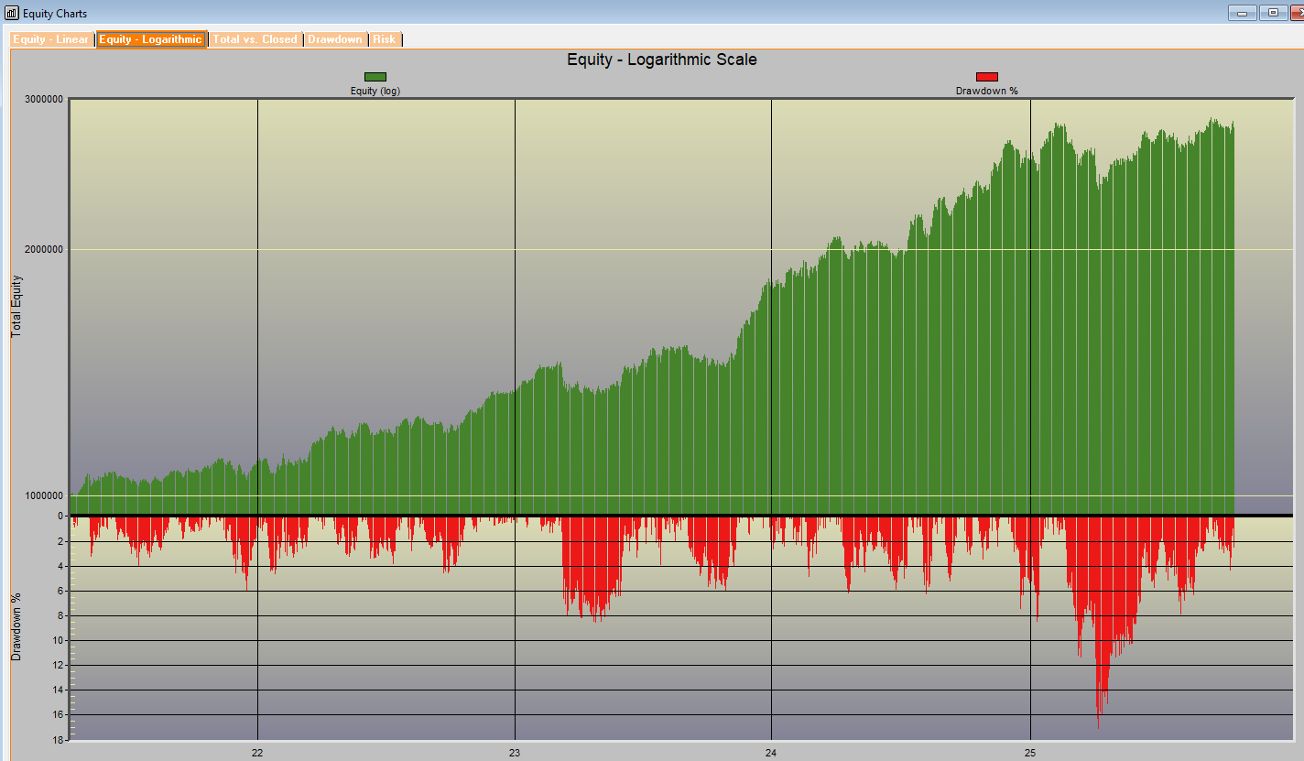Click the red Drawdown % legend swatch
Image resolution: width=1304 pixels, height=761 pixels.
point(986,77)
